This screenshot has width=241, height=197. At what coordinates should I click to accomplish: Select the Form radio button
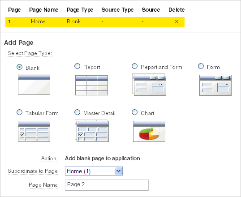[201, 66]
